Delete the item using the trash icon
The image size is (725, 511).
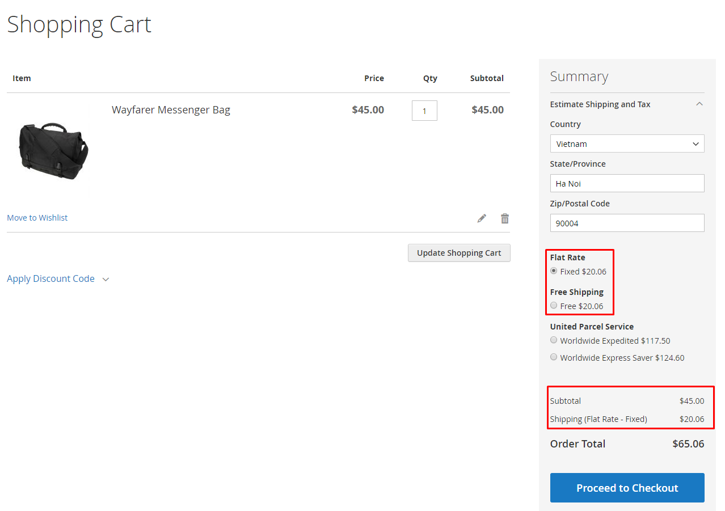[505, 218]
